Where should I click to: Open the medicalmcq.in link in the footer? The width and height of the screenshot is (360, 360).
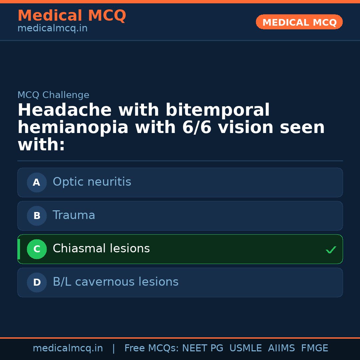pos(68,348)
